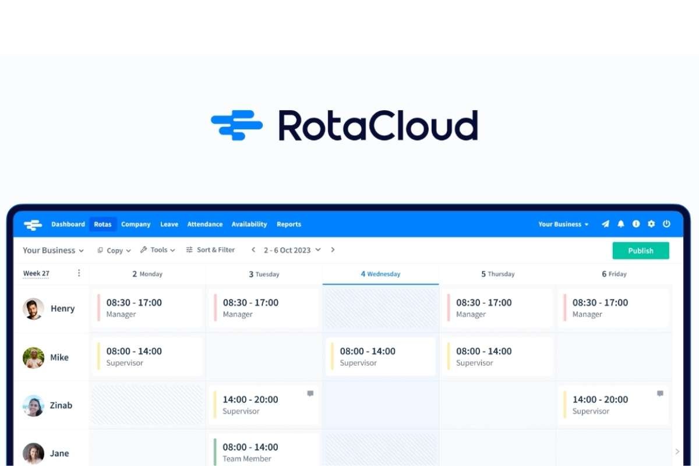Screen dimensions: 699x466
Task: Open the Week 27 three-dot menu
Action: (79, 273)
